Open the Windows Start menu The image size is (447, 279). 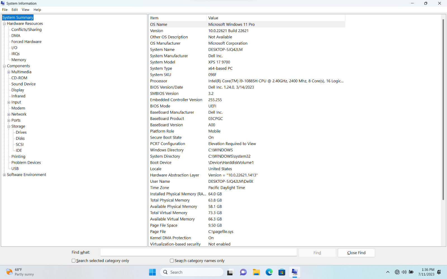tap(152, 272)
